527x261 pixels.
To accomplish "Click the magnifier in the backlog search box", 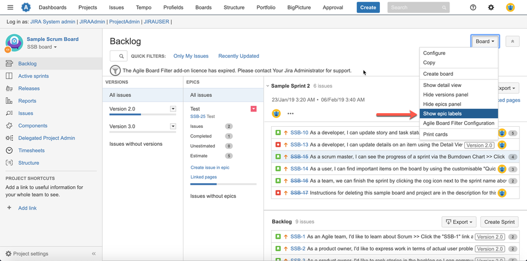I will tap(121, 56).
